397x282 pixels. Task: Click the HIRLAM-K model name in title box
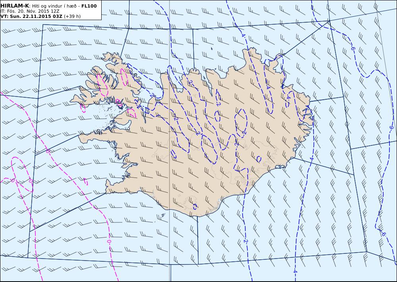pos(15,6)
